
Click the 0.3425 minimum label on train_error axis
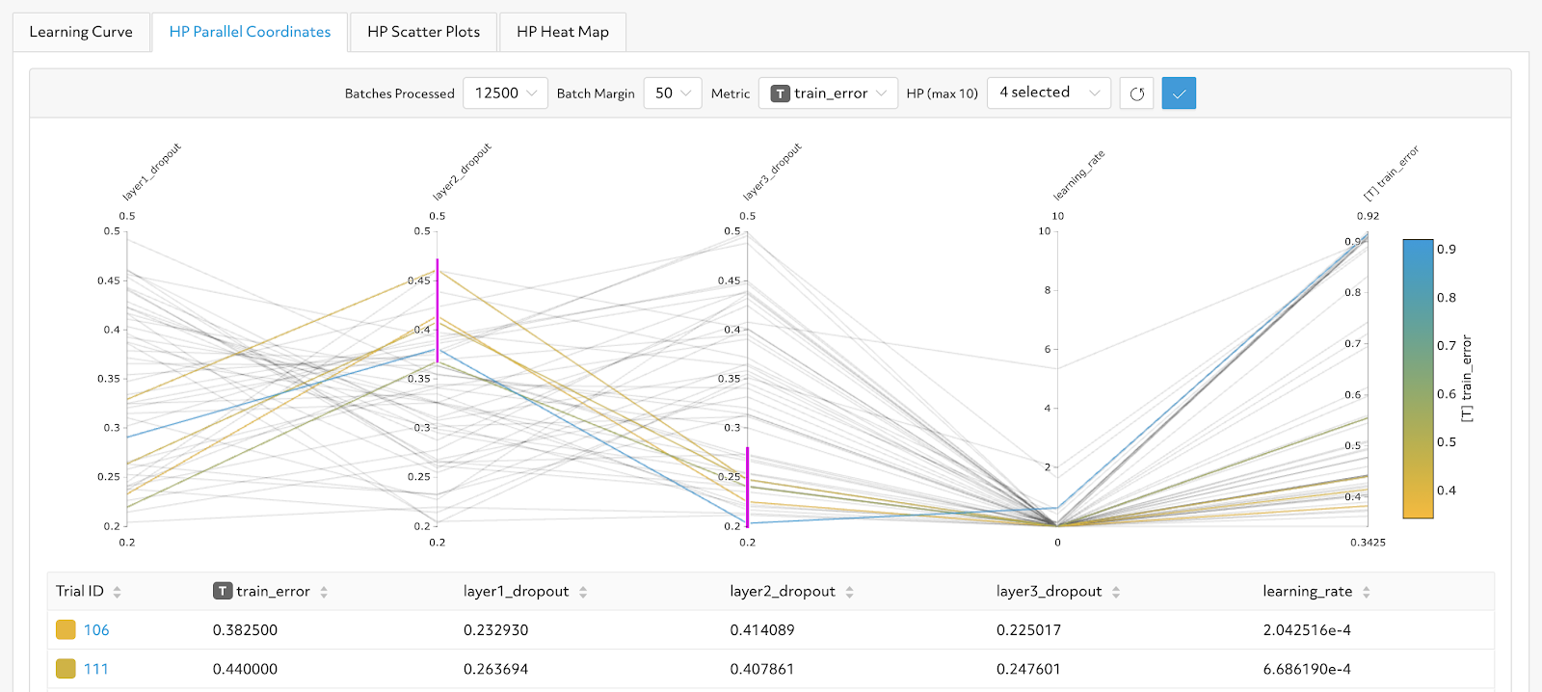click(x=1368, y=543)
